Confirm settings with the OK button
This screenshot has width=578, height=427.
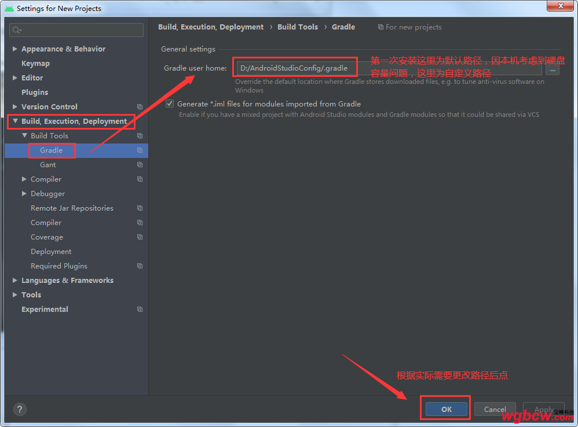[447, 409]
